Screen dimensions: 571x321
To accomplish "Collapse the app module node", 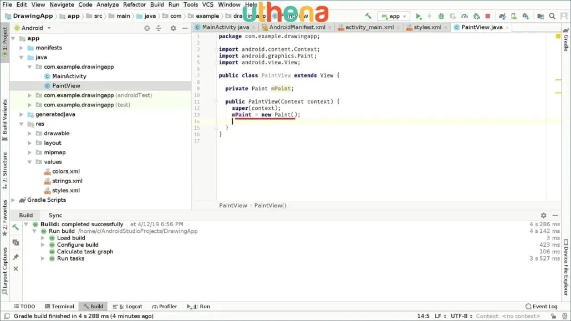I will click(x=13, y=38).
